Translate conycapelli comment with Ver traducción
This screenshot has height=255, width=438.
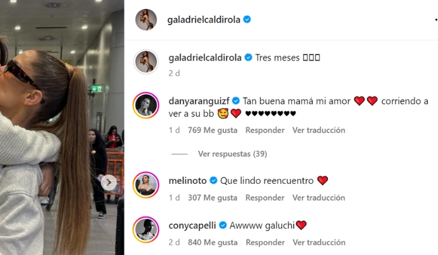(x=319, y=243)
